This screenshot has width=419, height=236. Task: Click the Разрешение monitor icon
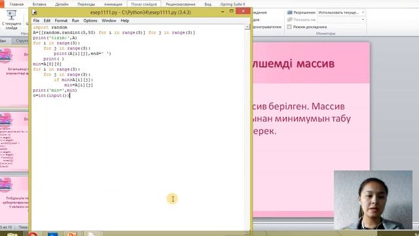pos(289,12)
